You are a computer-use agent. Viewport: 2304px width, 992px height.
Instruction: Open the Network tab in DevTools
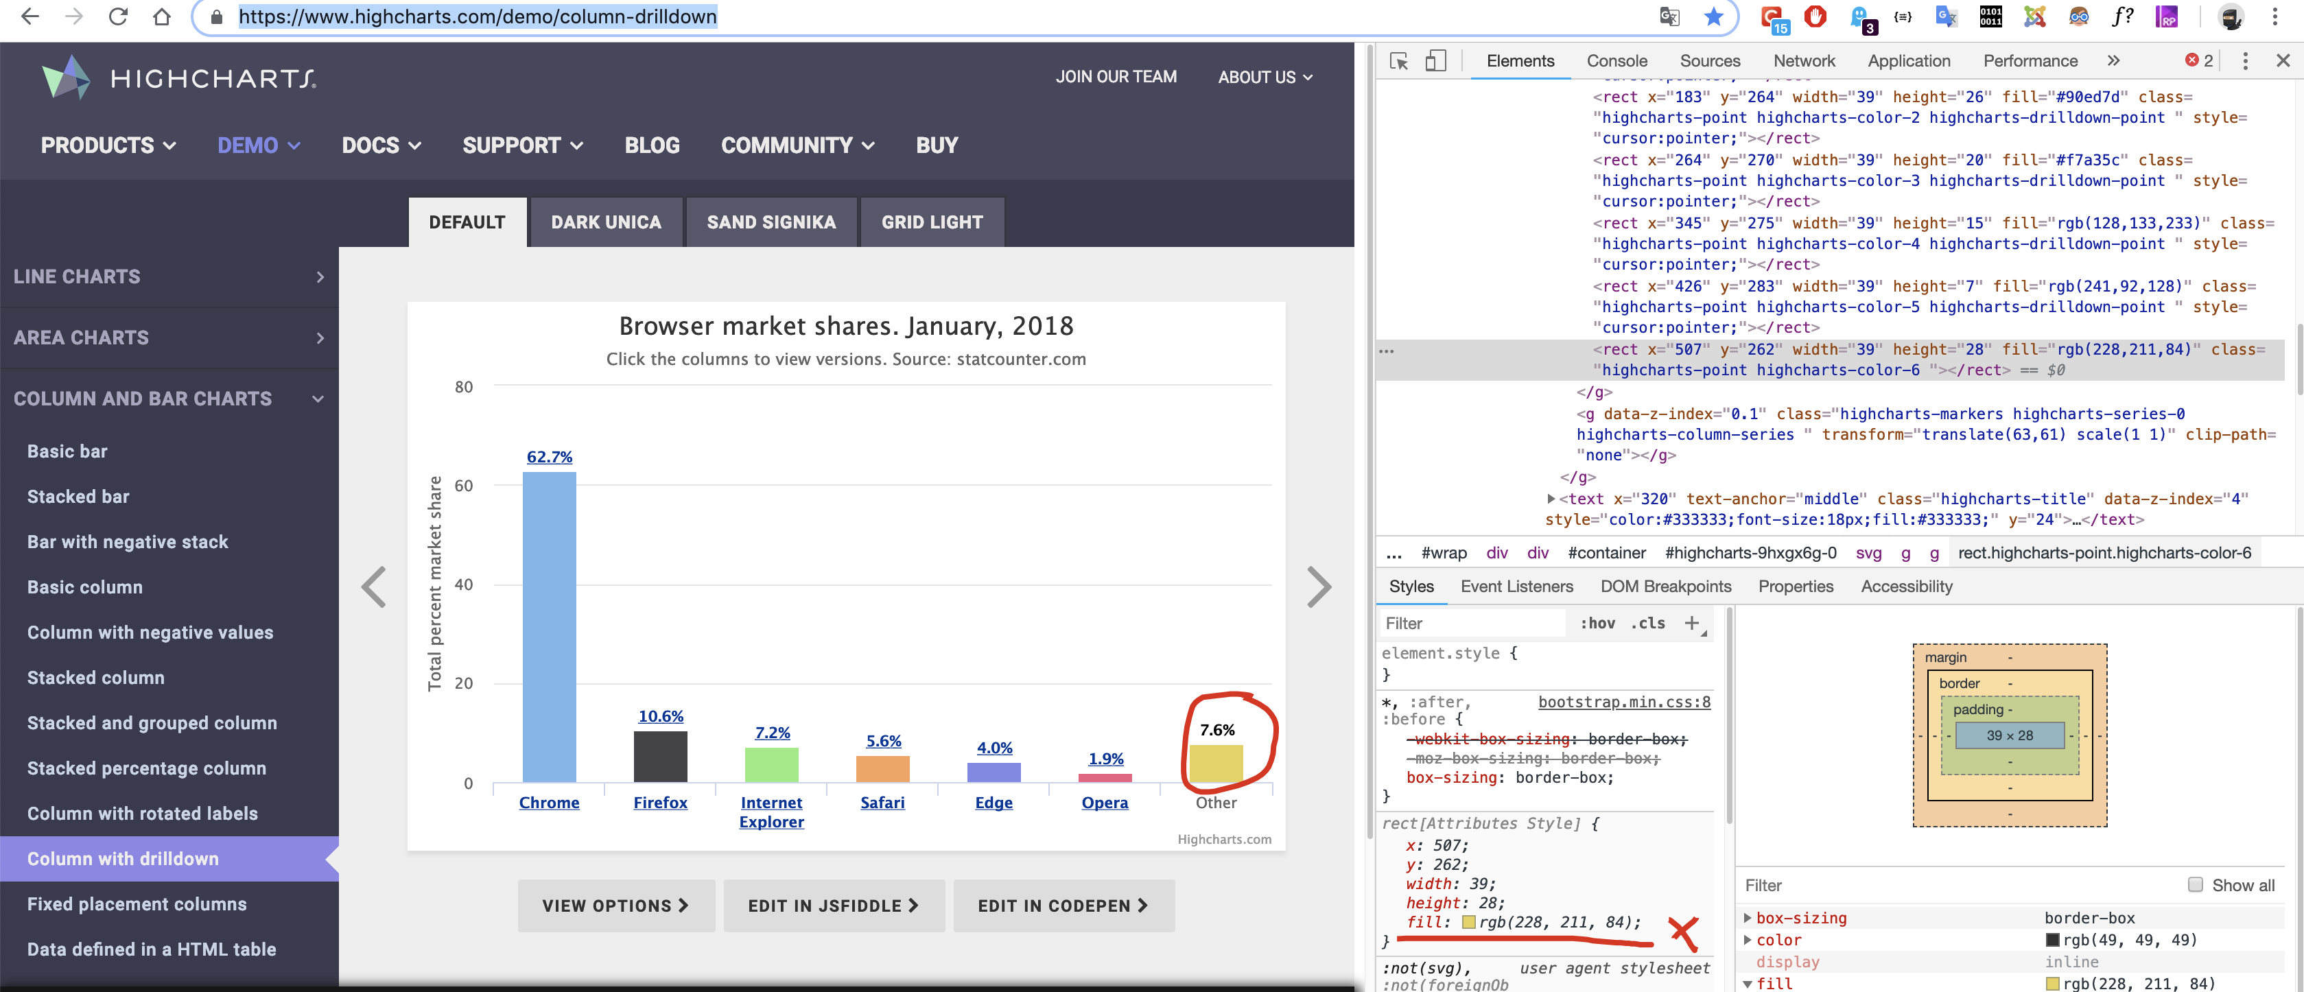pos(1803,61)
